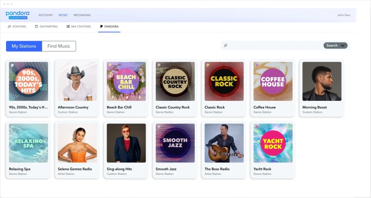
Task: Click 'Genre Station' under Classic Rock
Action: pos(213,112)
